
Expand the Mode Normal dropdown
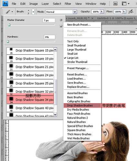(x=75, y=12)
